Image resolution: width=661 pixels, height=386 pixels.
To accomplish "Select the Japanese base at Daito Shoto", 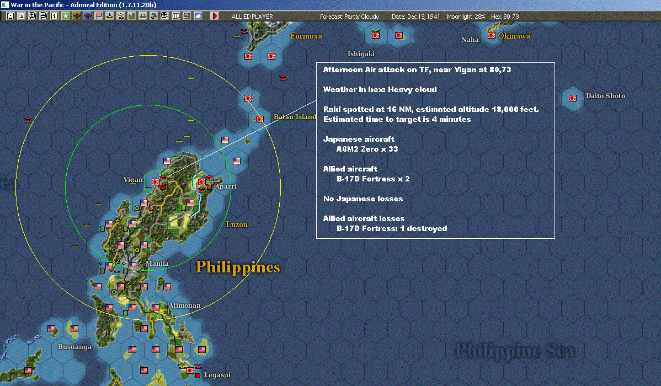I will point(573,98).
